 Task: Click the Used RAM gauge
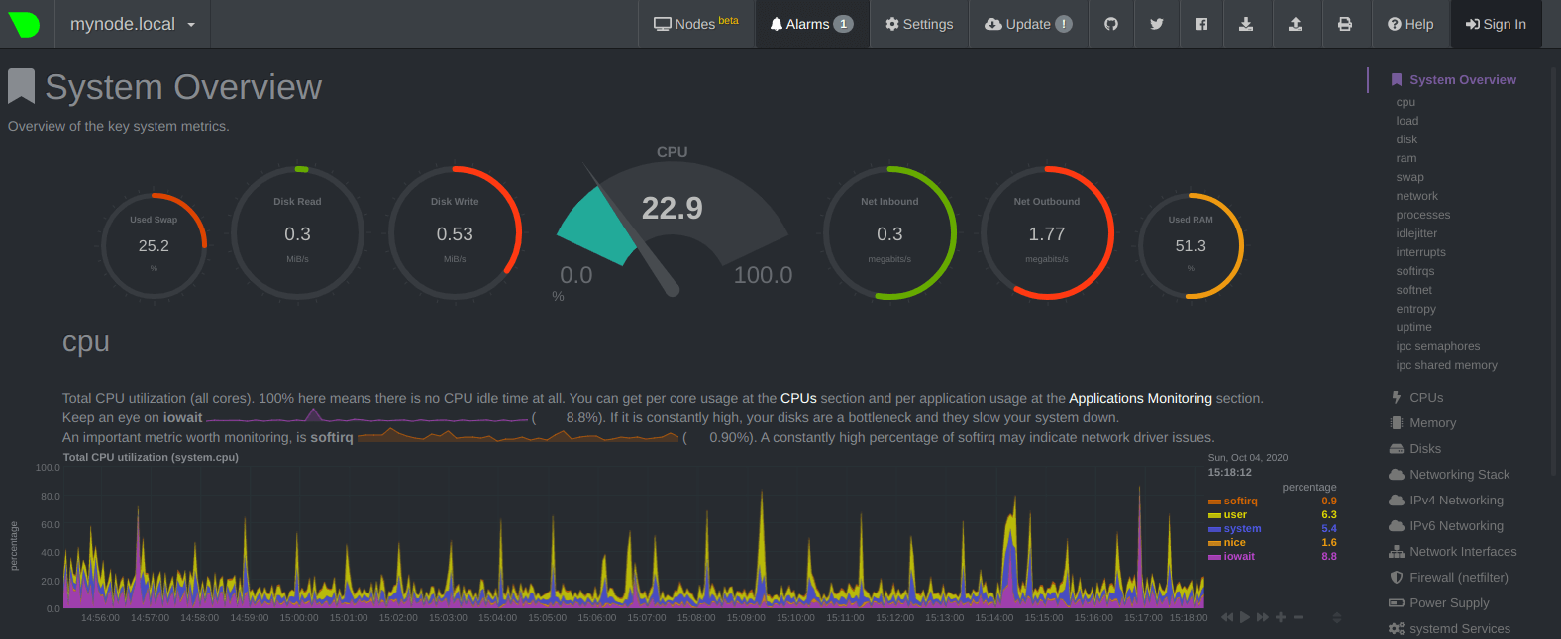click(1191, 245)
